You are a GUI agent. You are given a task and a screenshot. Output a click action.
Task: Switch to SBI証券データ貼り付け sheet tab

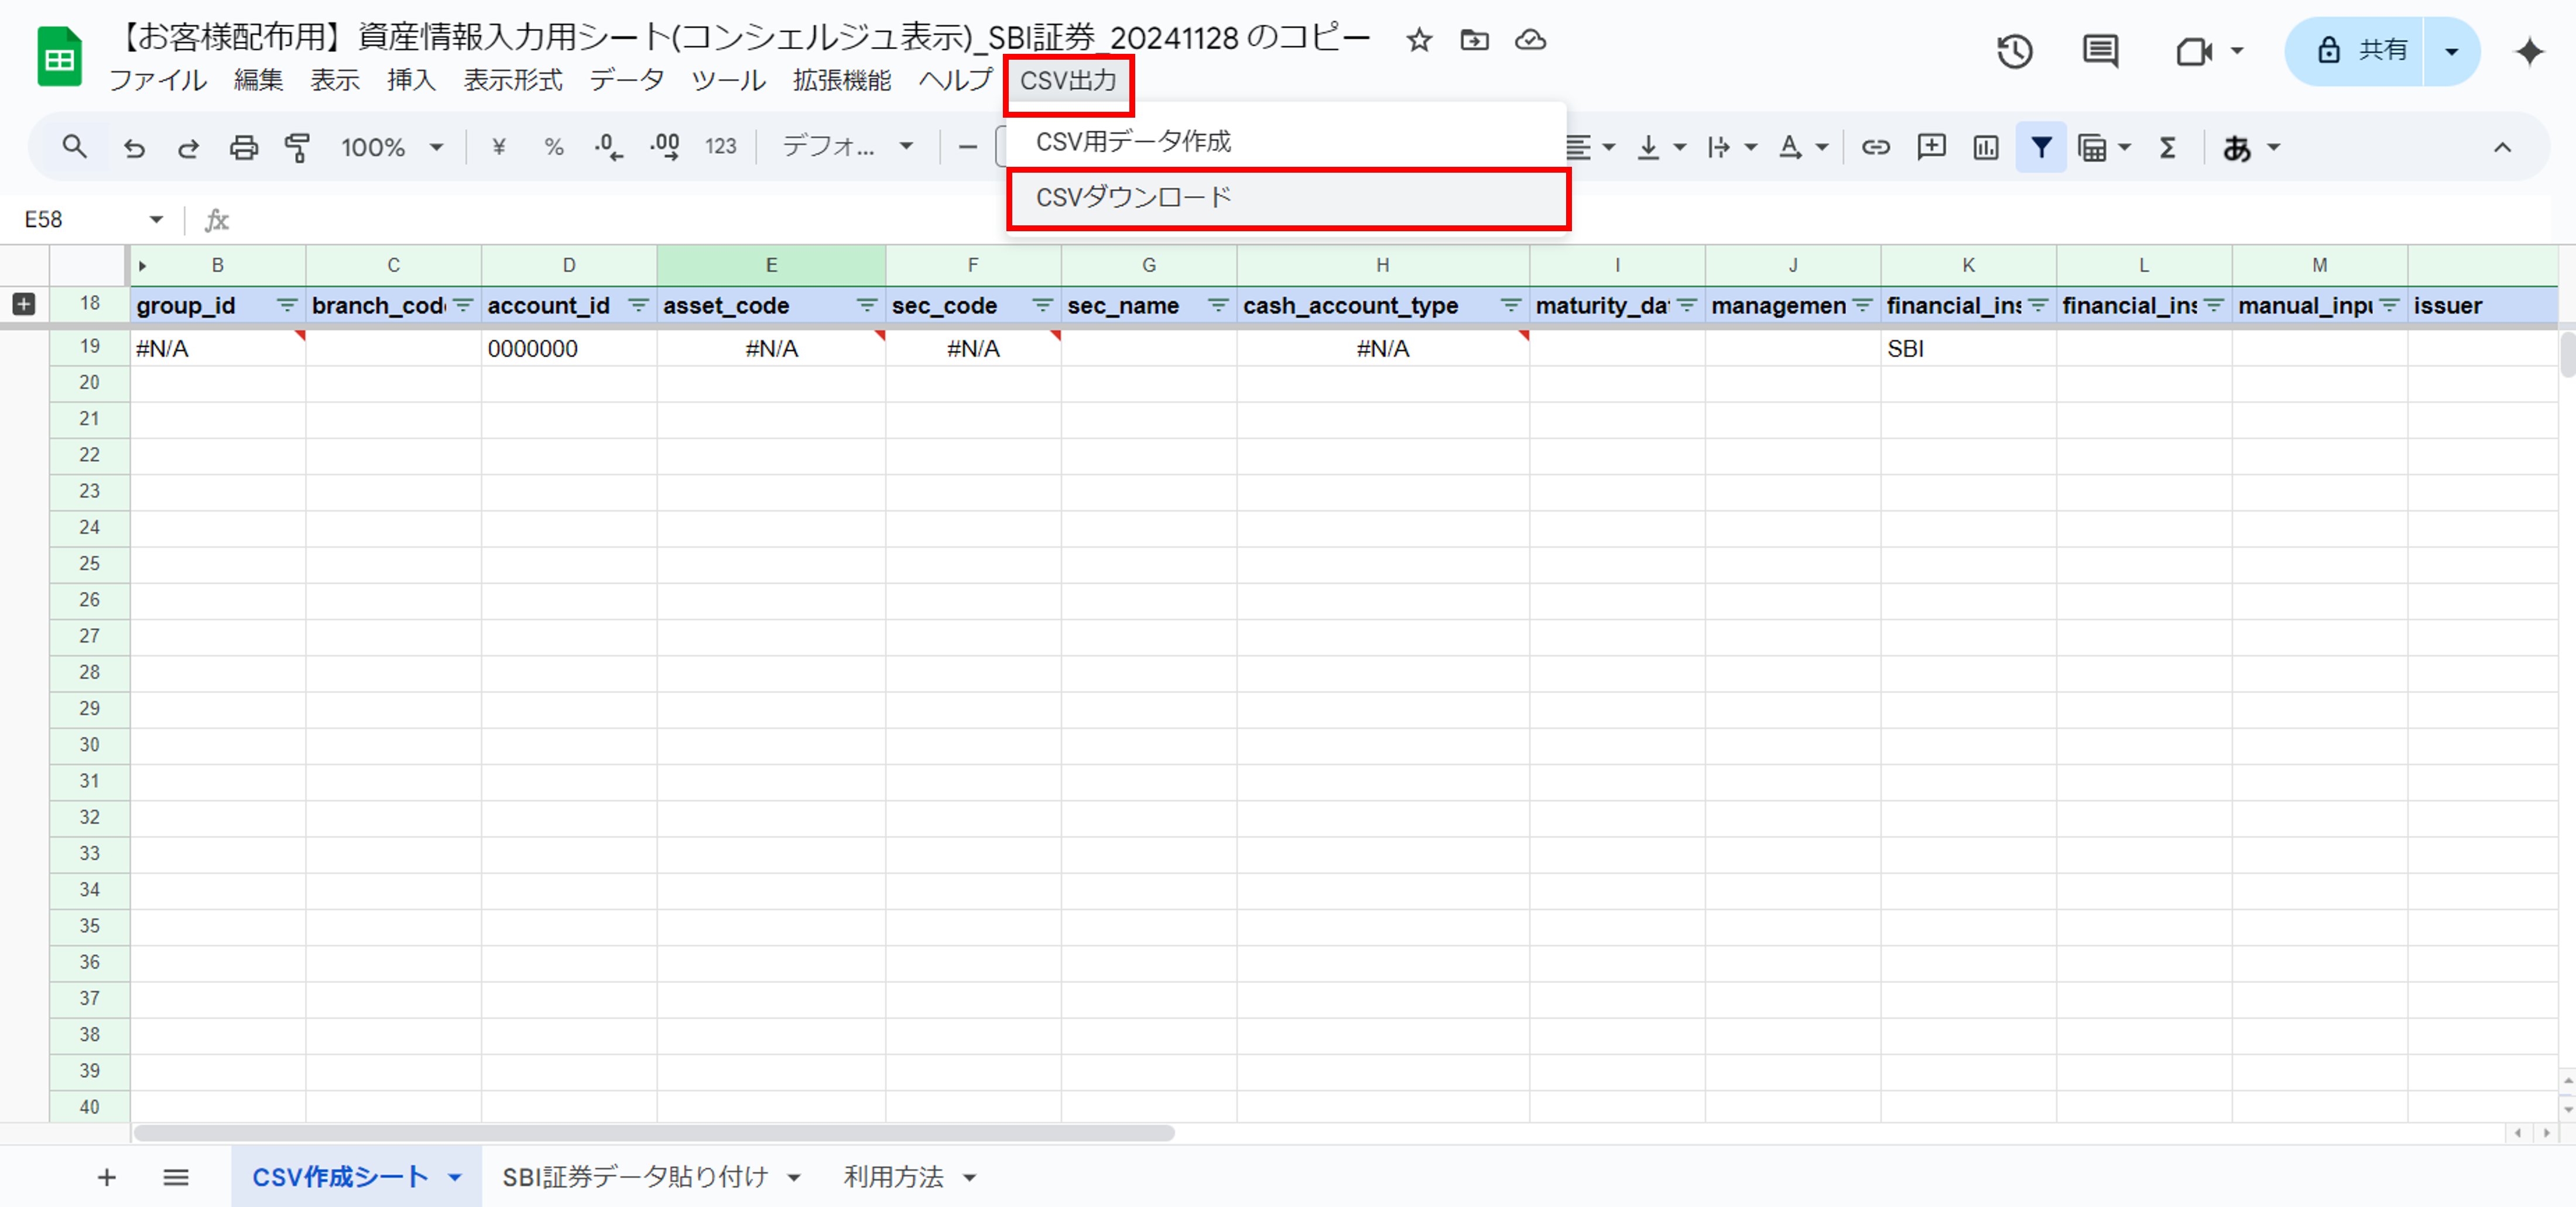[635, 1177]
